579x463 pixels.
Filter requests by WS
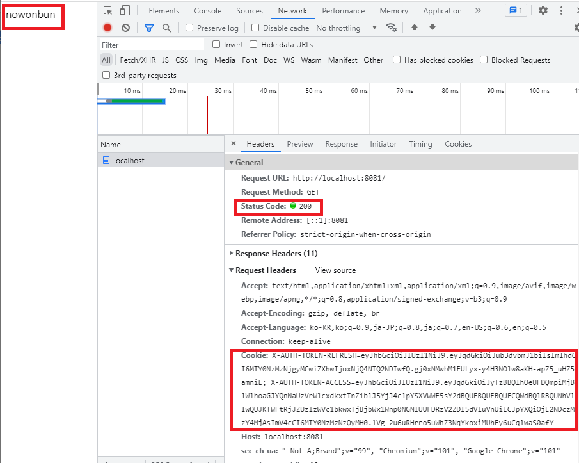(x=289, y=60)
